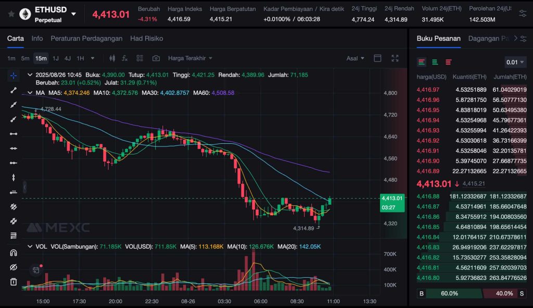Delete all drawings with trash icon
The height and width of the screenshot is (308, 533).
pyautogui.click(x=14, y=282)
